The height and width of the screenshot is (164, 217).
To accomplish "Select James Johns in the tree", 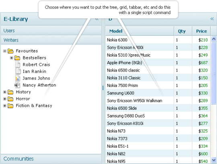I will [x=36, y=78].
